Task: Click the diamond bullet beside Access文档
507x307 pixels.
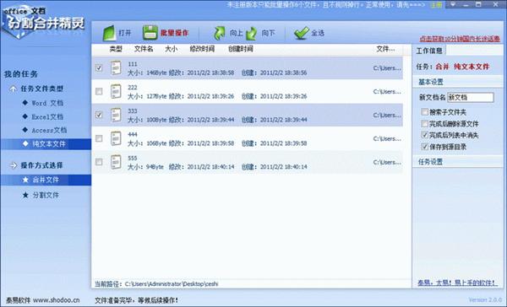Action: (25, 130)
